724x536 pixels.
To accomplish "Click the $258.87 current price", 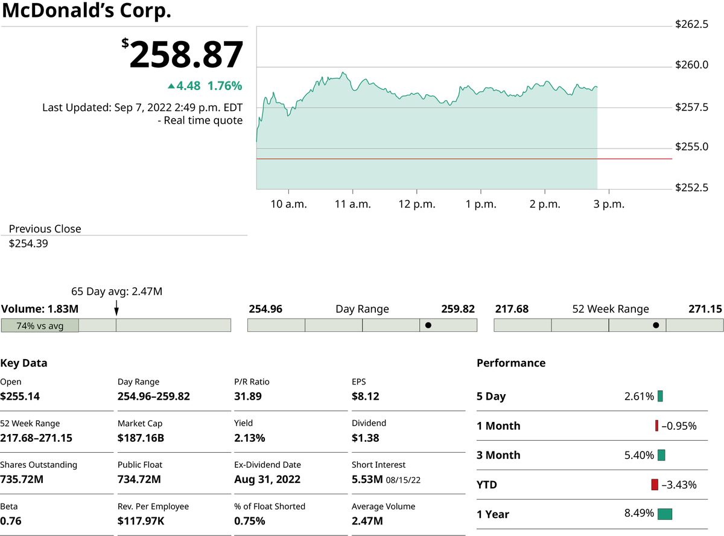I will click(183, 55).
